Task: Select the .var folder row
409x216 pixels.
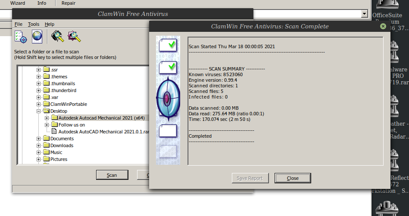Action: [54, 97]
